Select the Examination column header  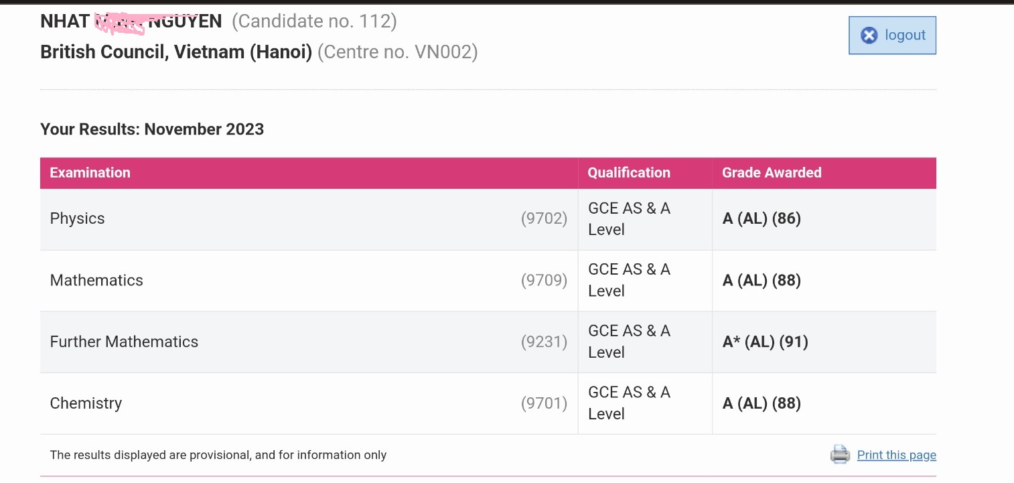(90, 173)
